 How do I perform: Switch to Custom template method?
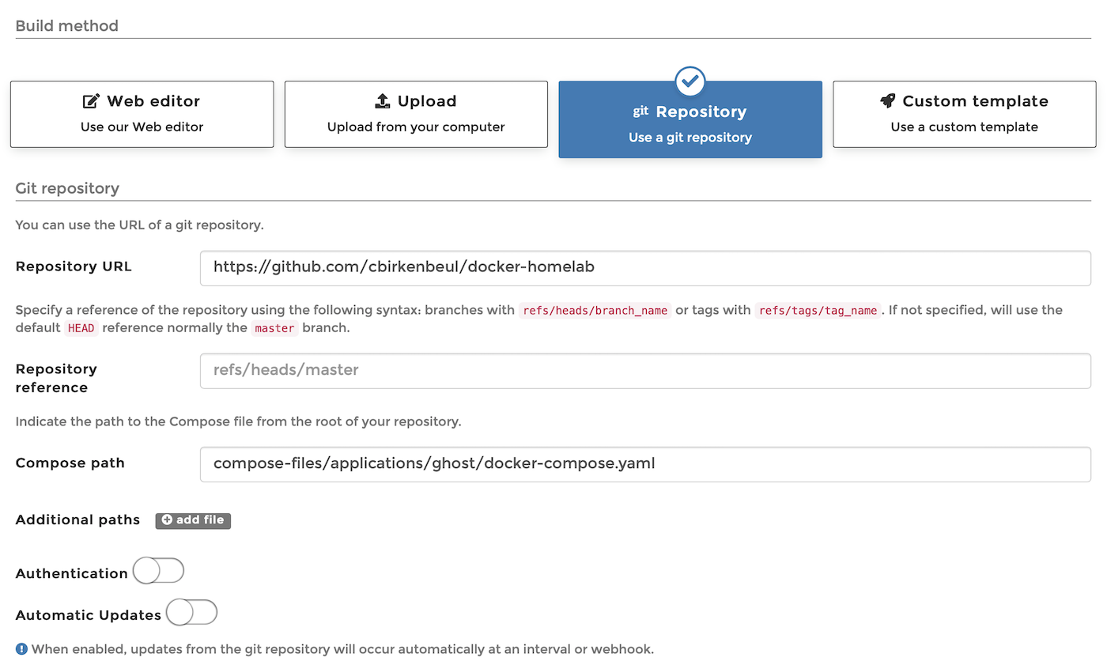coord(964,114)
